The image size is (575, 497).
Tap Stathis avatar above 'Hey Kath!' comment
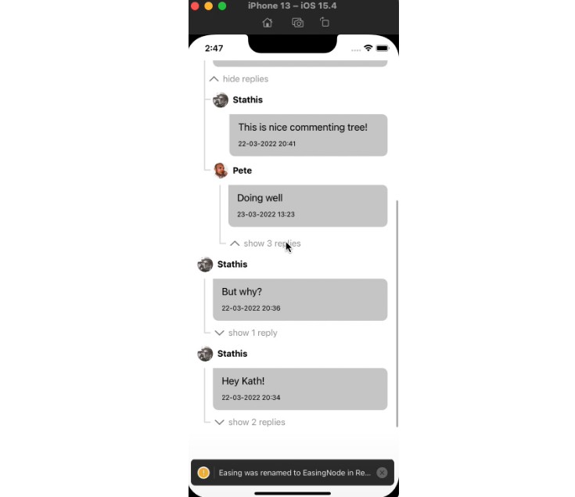point(205,354)
